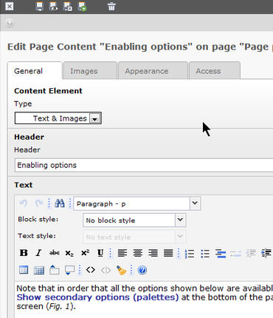273x318 pixels.
Task: Click the bold Text section heading
Action: click(24, 185)
